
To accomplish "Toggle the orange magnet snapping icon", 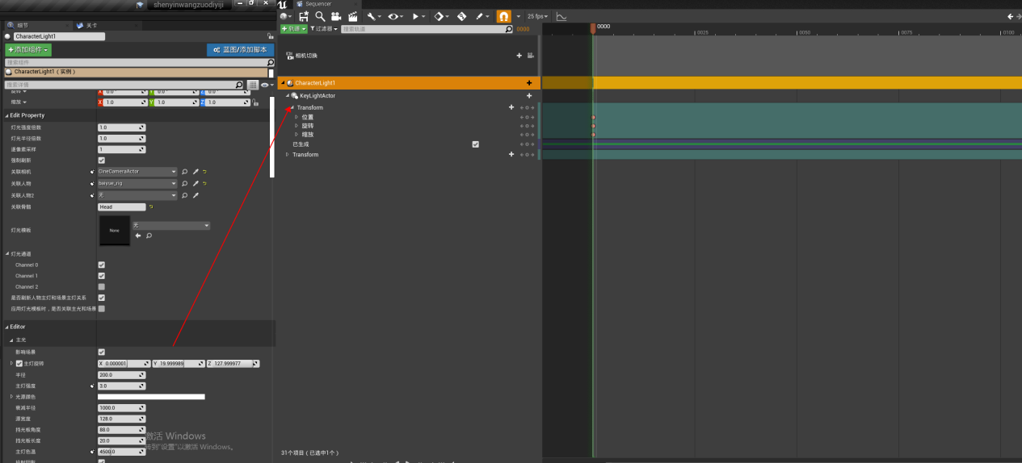I will 503,16.
